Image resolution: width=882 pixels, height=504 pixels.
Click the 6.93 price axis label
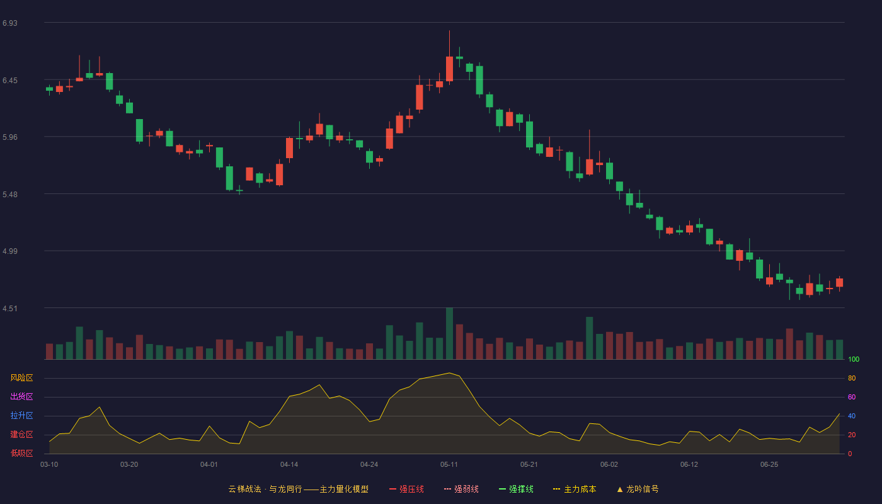(10, 23)
